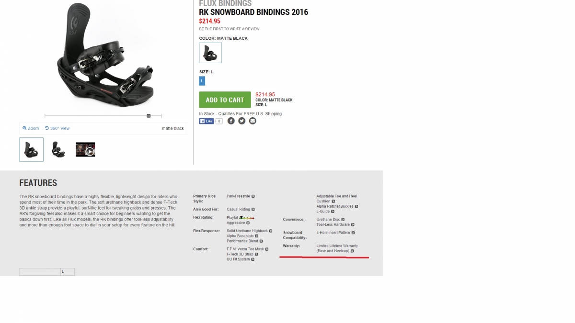
Task: Choose the Matte Black color swatch
Action: click(x=210, y=53)
